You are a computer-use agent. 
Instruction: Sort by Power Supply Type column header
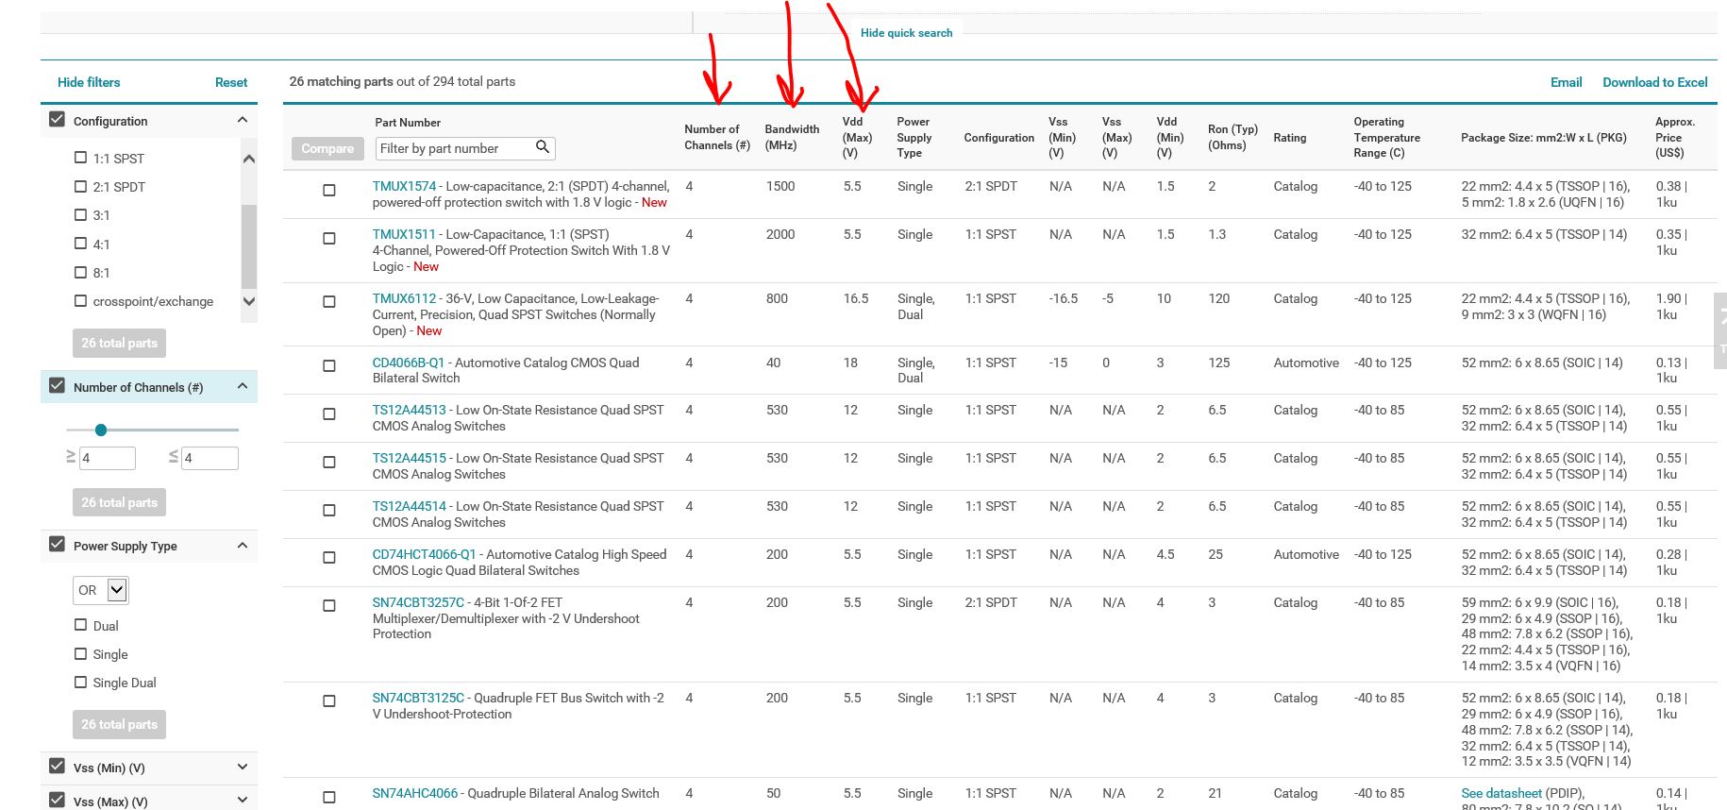pos(914,137)
